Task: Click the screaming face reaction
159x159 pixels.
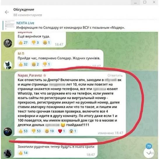Action: click(73, 131)
